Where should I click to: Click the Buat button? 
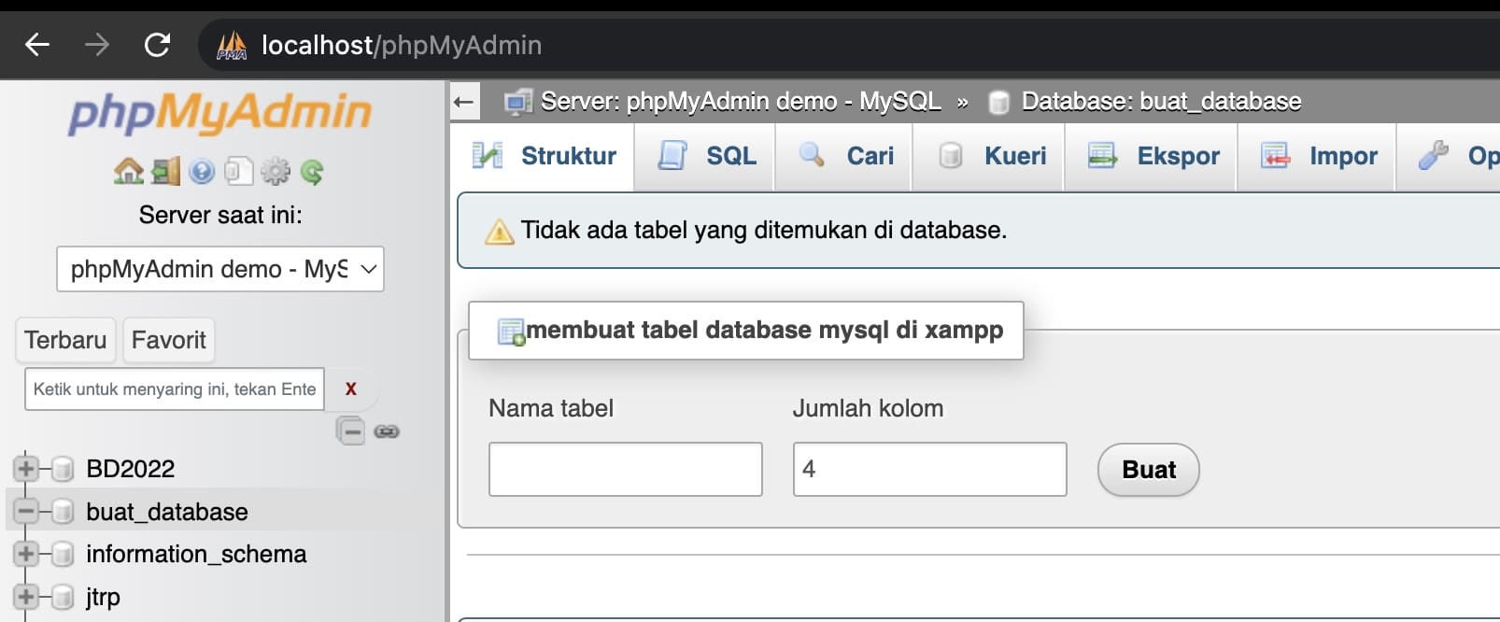tap(1148, 470)
